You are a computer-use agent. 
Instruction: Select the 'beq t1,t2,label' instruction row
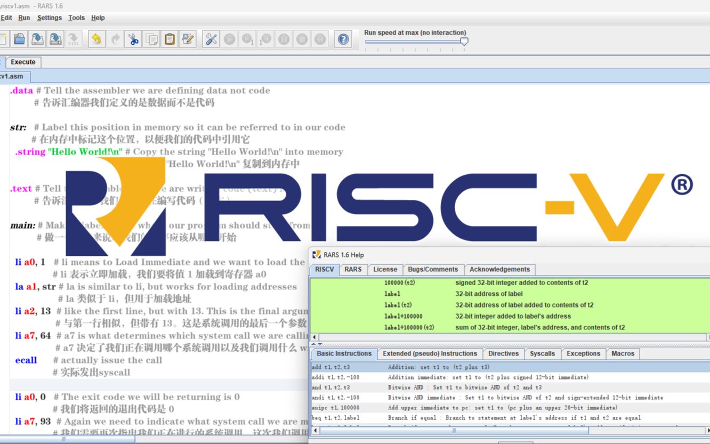pyautogui.click(x=510, y=418)
